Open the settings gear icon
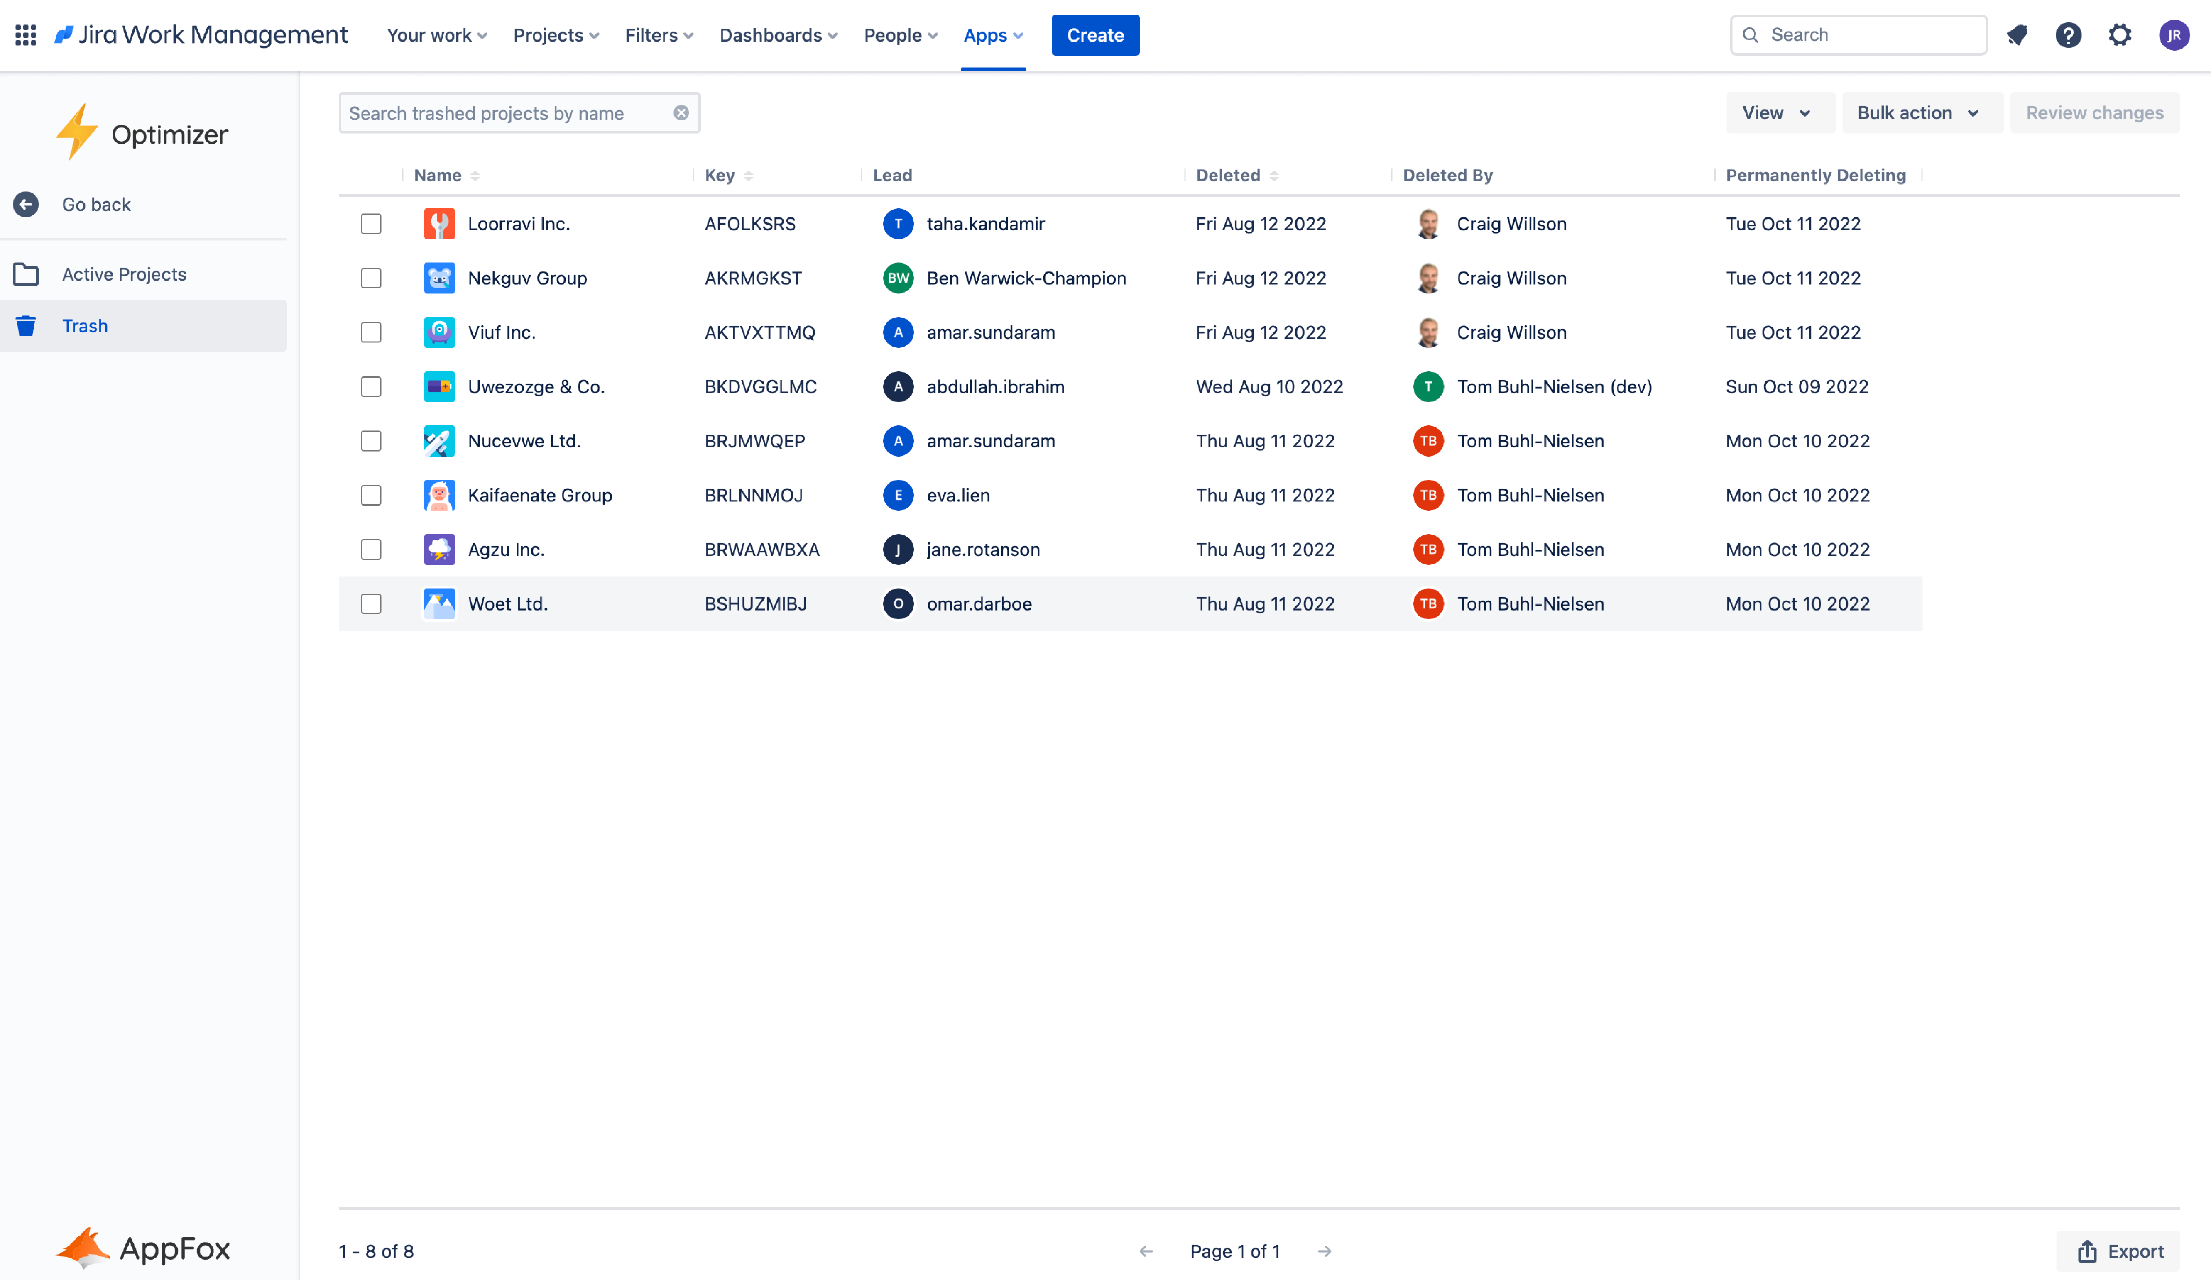Screen dimensions: 2211x1280 2120,35
